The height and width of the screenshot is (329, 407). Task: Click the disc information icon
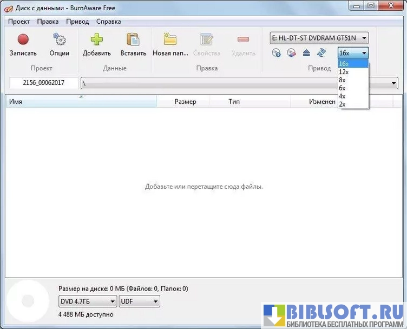point(277,53)
